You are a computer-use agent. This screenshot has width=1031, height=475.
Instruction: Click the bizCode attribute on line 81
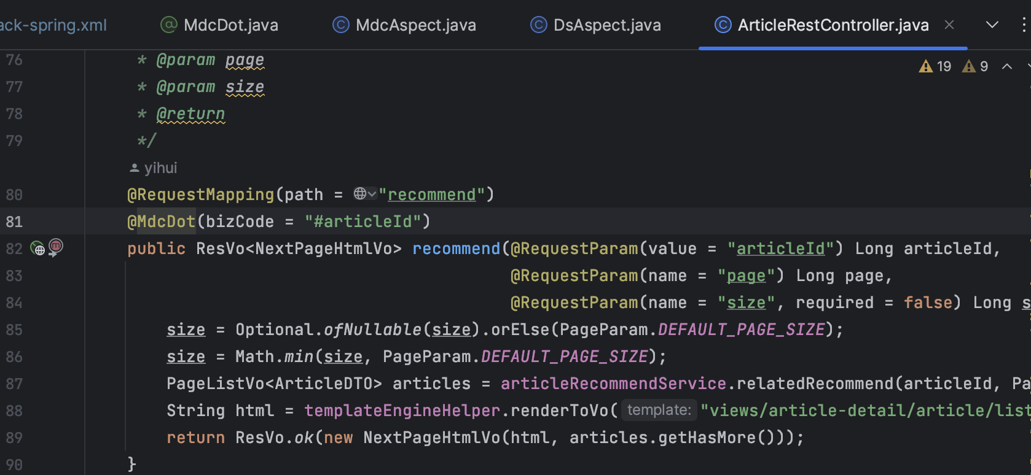coord(240,222)
